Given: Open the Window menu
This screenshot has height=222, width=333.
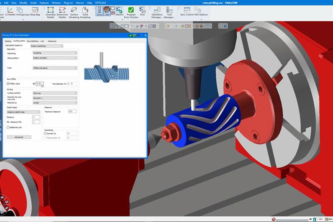Looking at the screenshot, I should click(x=56, y=3).
